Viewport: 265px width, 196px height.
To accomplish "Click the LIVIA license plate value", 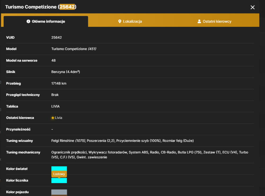I will 55,106.
